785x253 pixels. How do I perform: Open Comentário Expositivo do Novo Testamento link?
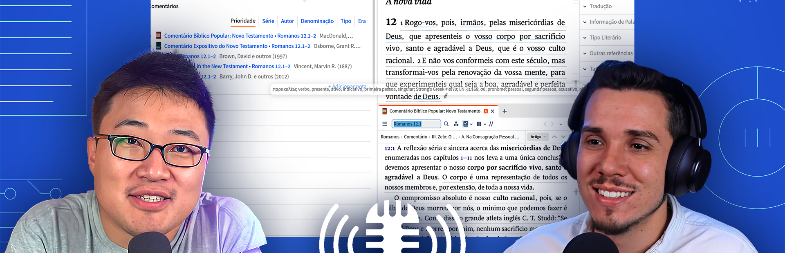(x=237, y=46)
